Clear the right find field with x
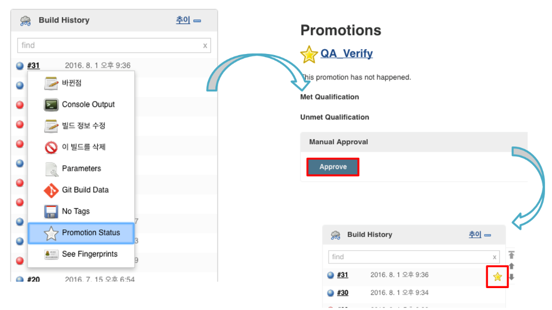552x310 pixels. pyautogui.click(x=495, y=257)
